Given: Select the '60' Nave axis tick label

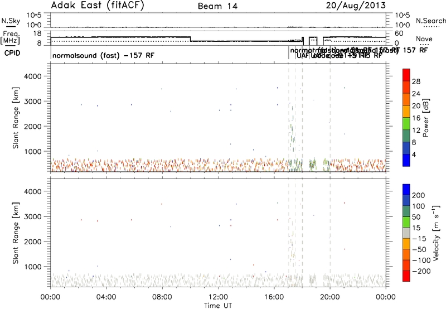Looking at the screenshot, I should tap(399, 33).
